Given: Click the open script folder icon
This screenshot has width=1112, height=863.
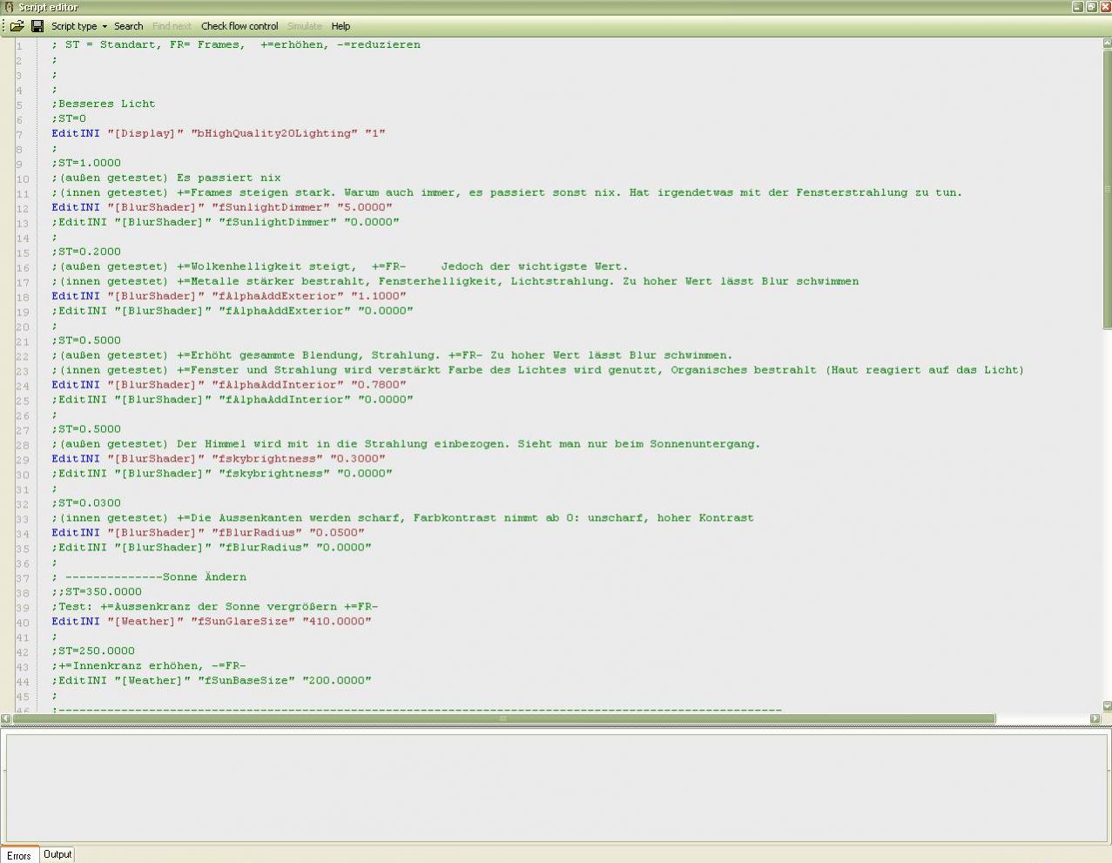Looking at the screenshot, I should click(x=17, y=26).
